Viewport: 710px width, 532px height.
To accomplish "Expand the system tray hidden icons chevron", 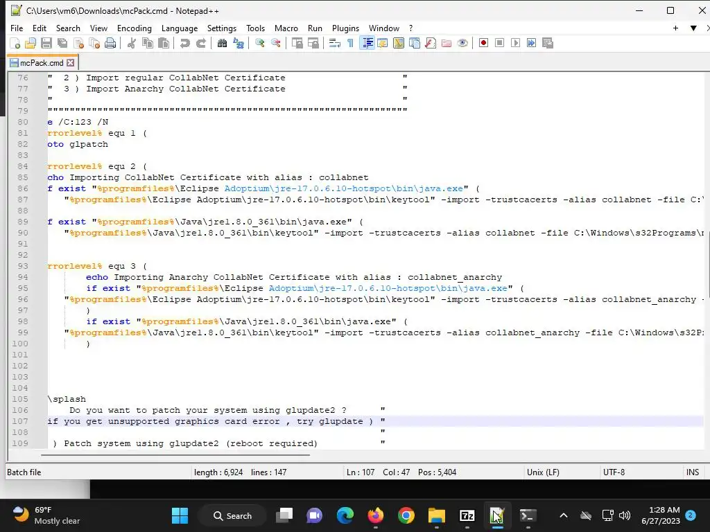I will pyautogui.click(x=563, y=515).
